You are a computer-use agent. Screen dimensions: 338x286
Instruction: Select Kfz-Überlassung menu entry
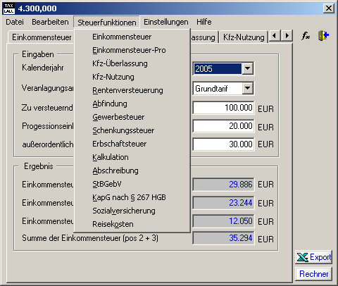click(x=132, y=63)
